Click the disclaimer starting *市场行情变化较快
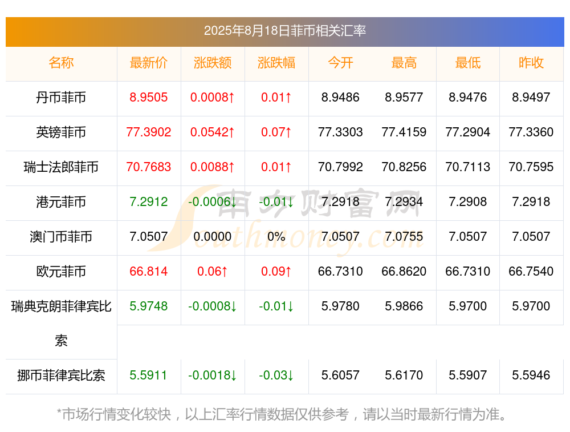The image size is (570, 432). point(282,414)
